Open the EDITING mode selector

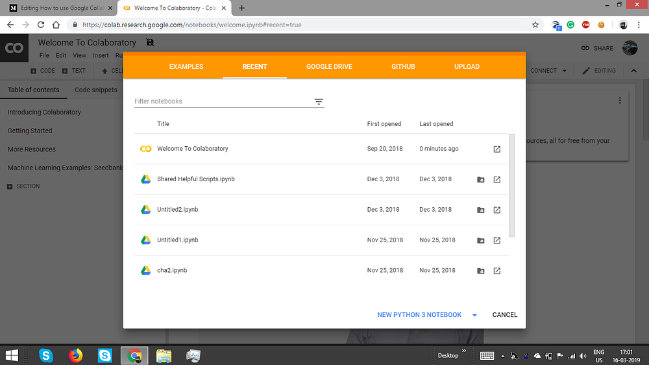pos(599,71)
